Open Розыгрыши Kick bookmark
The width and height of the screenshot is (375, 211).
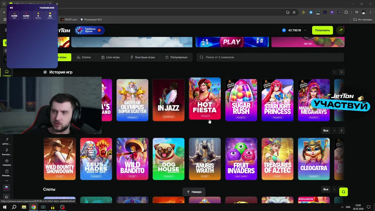click(91, 19)
